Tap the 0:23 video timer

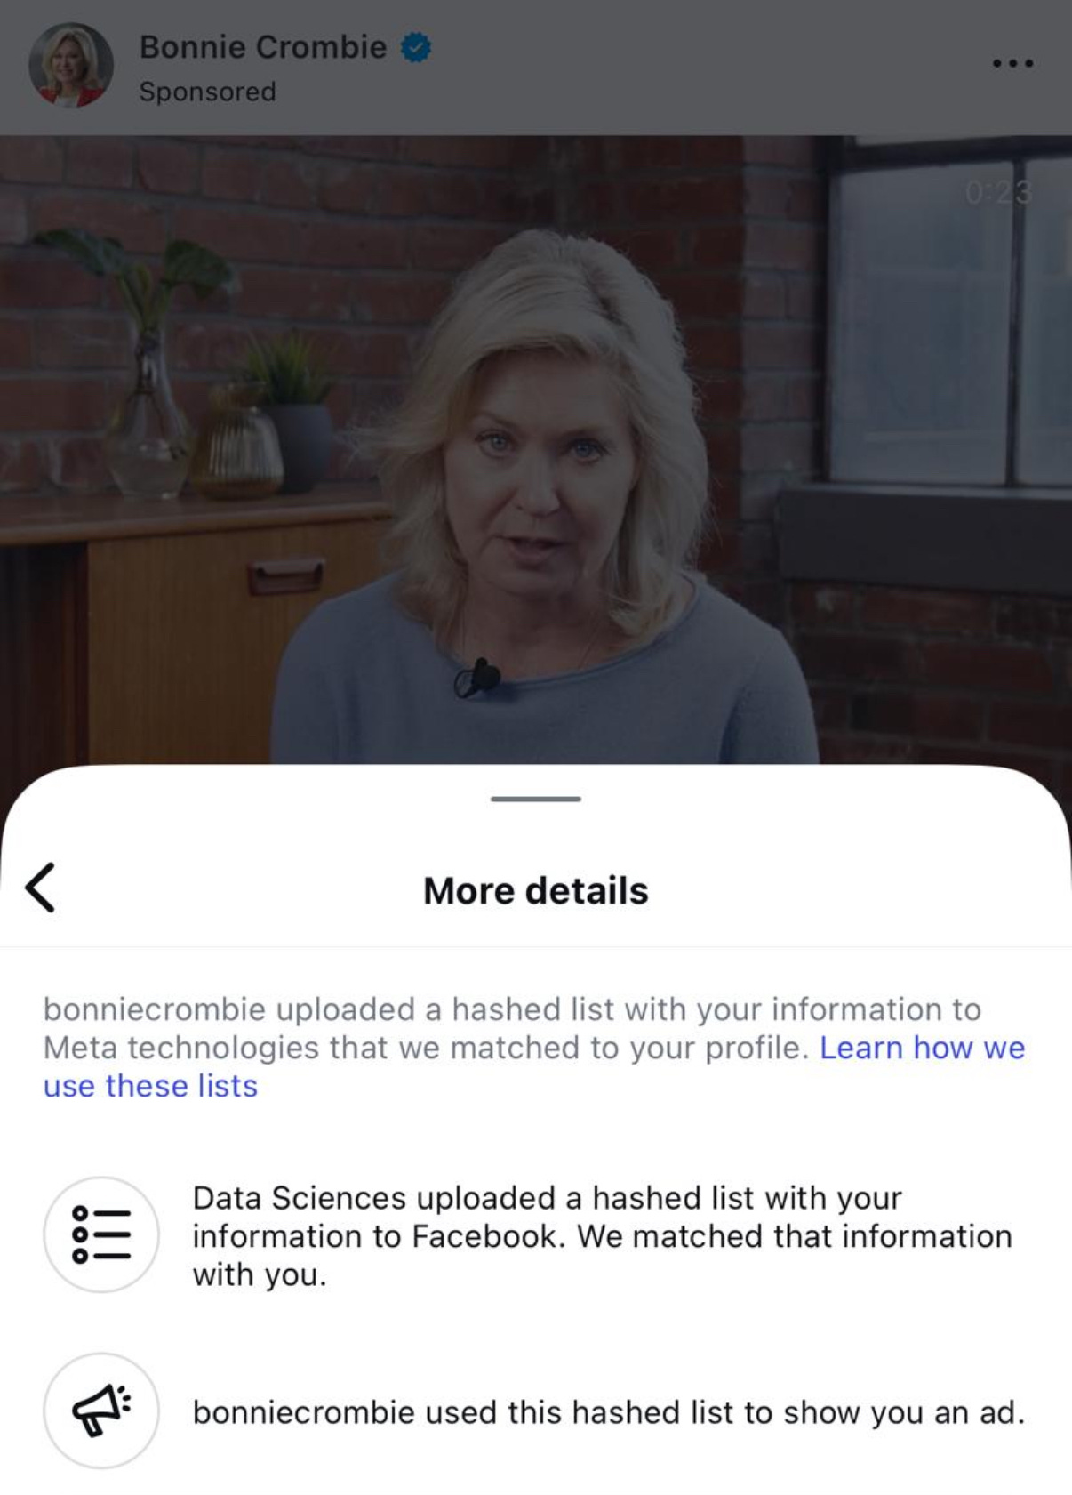click(999, 192)
